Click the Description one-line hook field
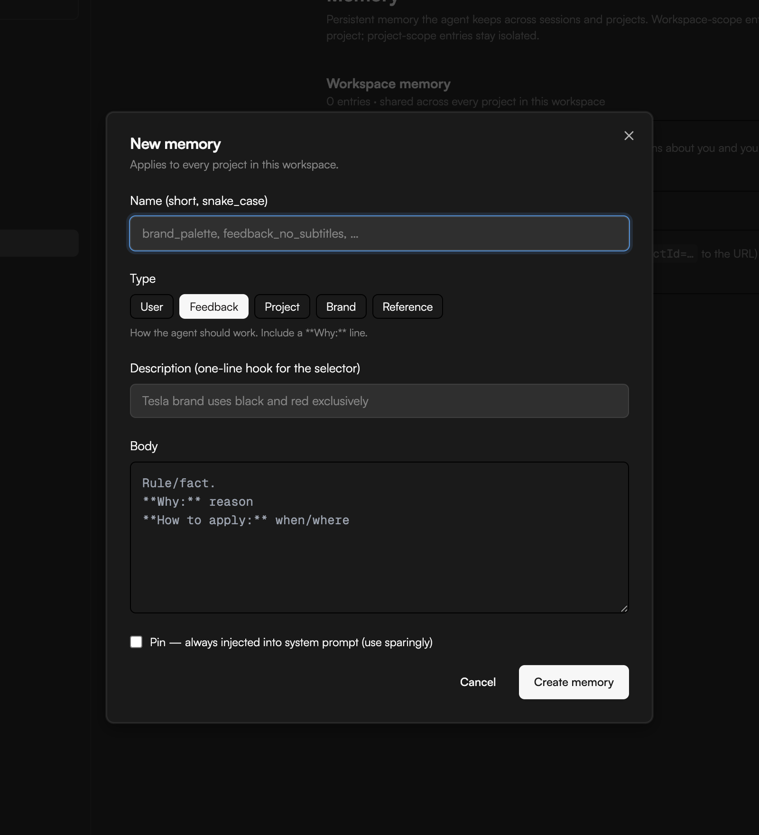 pyautogui.click(x=379, y=401)
